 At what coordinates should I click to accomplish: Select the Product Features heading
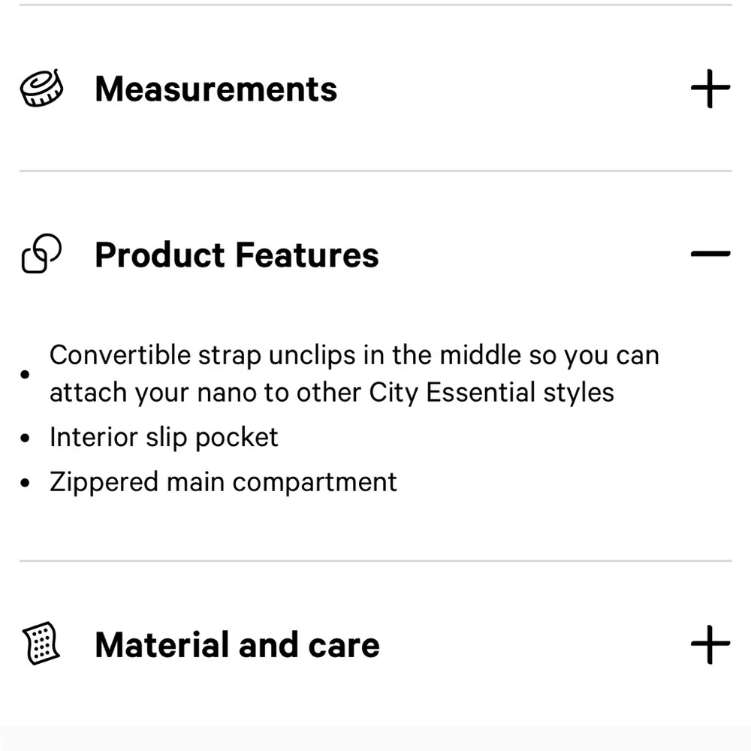237,255
